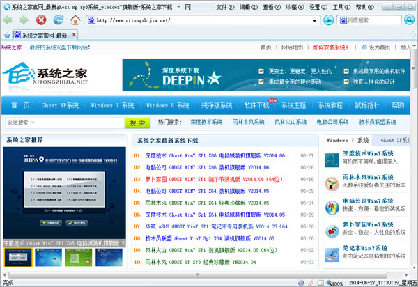418x287 pixels.
Task: Click the 萝卜家园Win7系统 radish icon
Action: 332,231
